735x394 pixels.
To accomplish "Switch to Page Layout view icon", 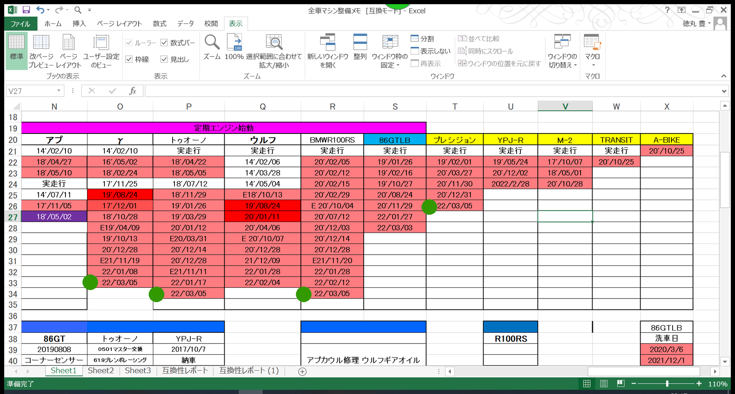I will (69, 42).
